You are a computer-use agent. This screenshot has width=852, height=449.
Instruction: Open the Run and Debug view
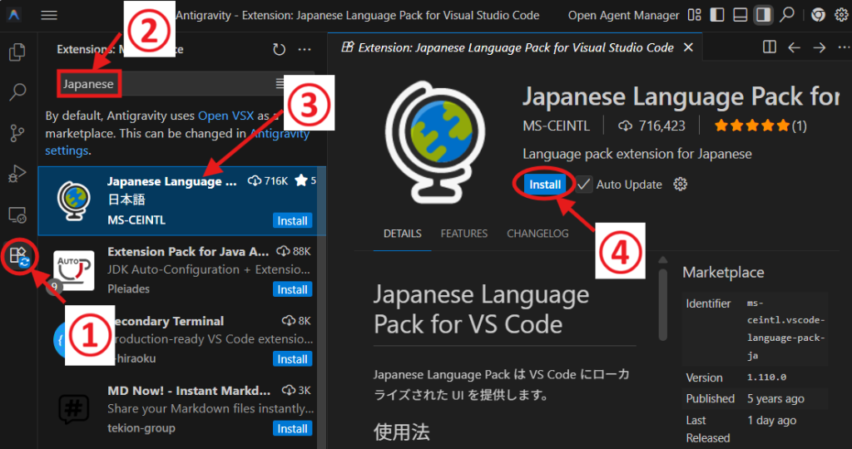click(17, 174)
